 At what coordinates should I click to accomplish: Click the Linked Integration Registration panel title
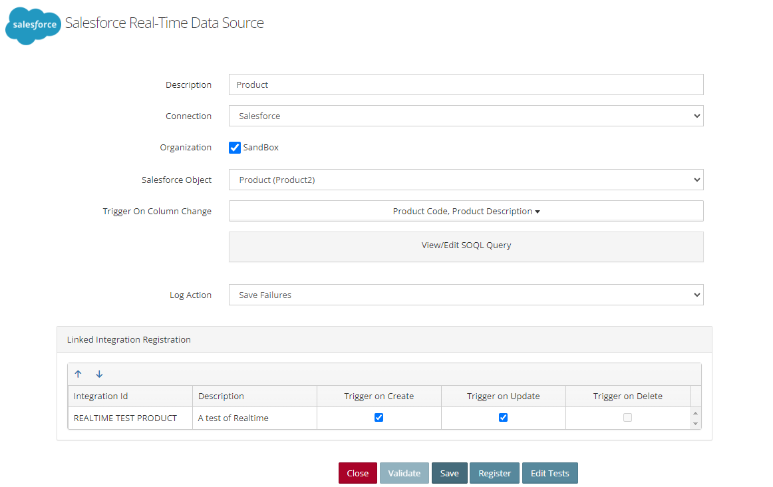tap(128, 339)
